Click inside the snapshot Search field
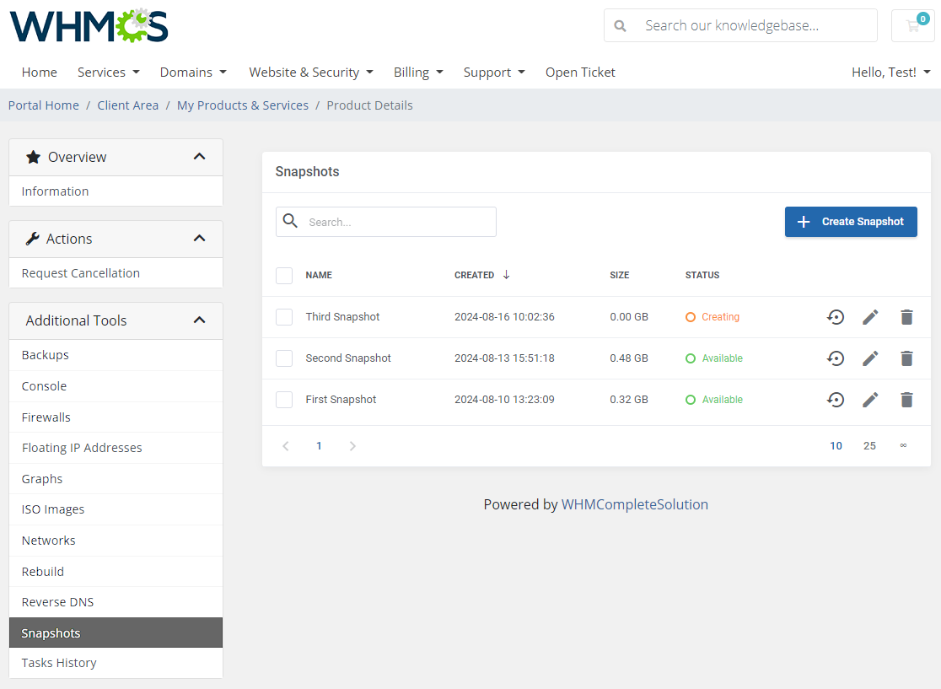The width and height of the screenshot is (941, 689). pos(396,221)
